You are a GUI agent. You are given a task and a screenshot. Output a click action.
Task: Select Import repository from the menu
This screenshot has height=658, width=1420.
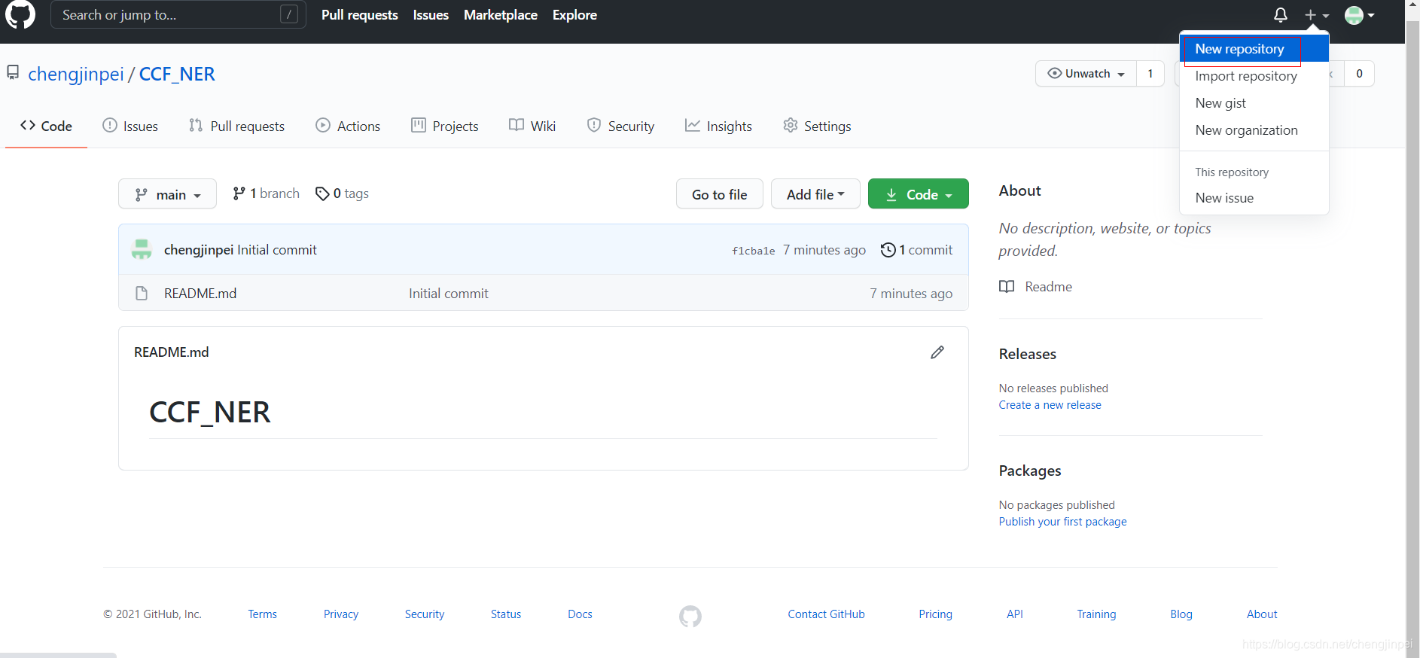[x=1254, y=76]
